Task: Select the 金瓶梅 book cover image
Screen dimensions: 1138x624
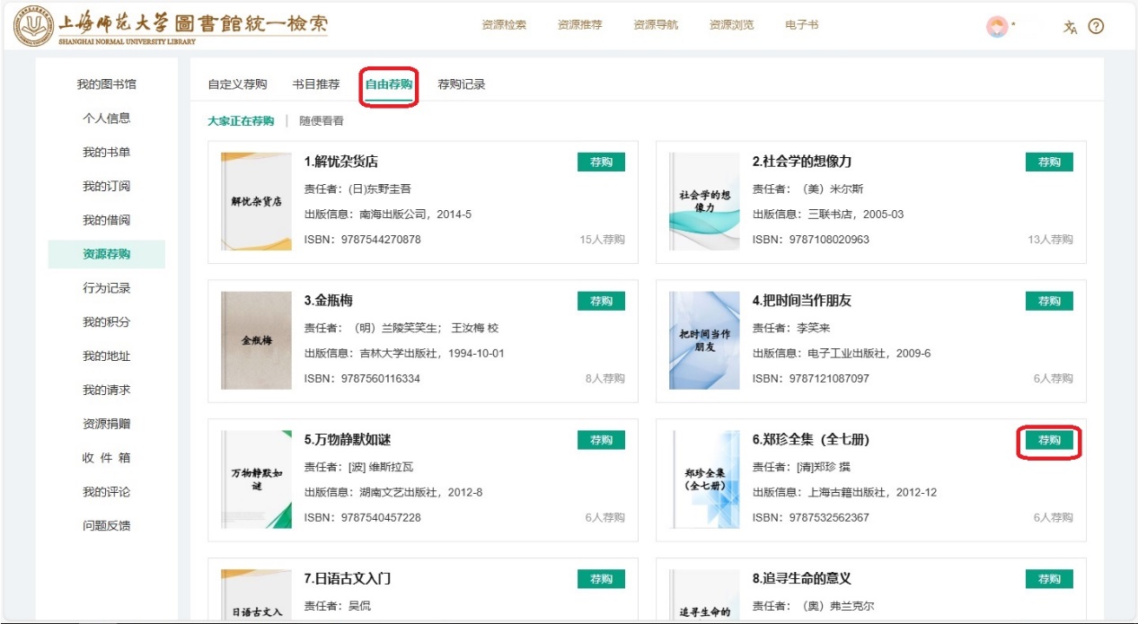Action: click(x=256, y=340)
